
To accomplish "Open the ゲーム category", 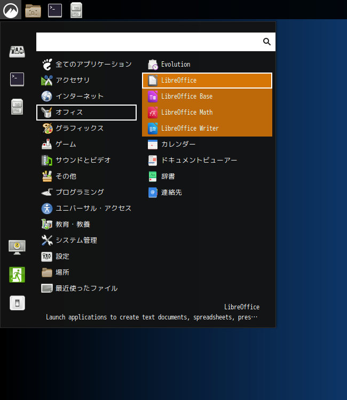I will click(x=86, y=145).
